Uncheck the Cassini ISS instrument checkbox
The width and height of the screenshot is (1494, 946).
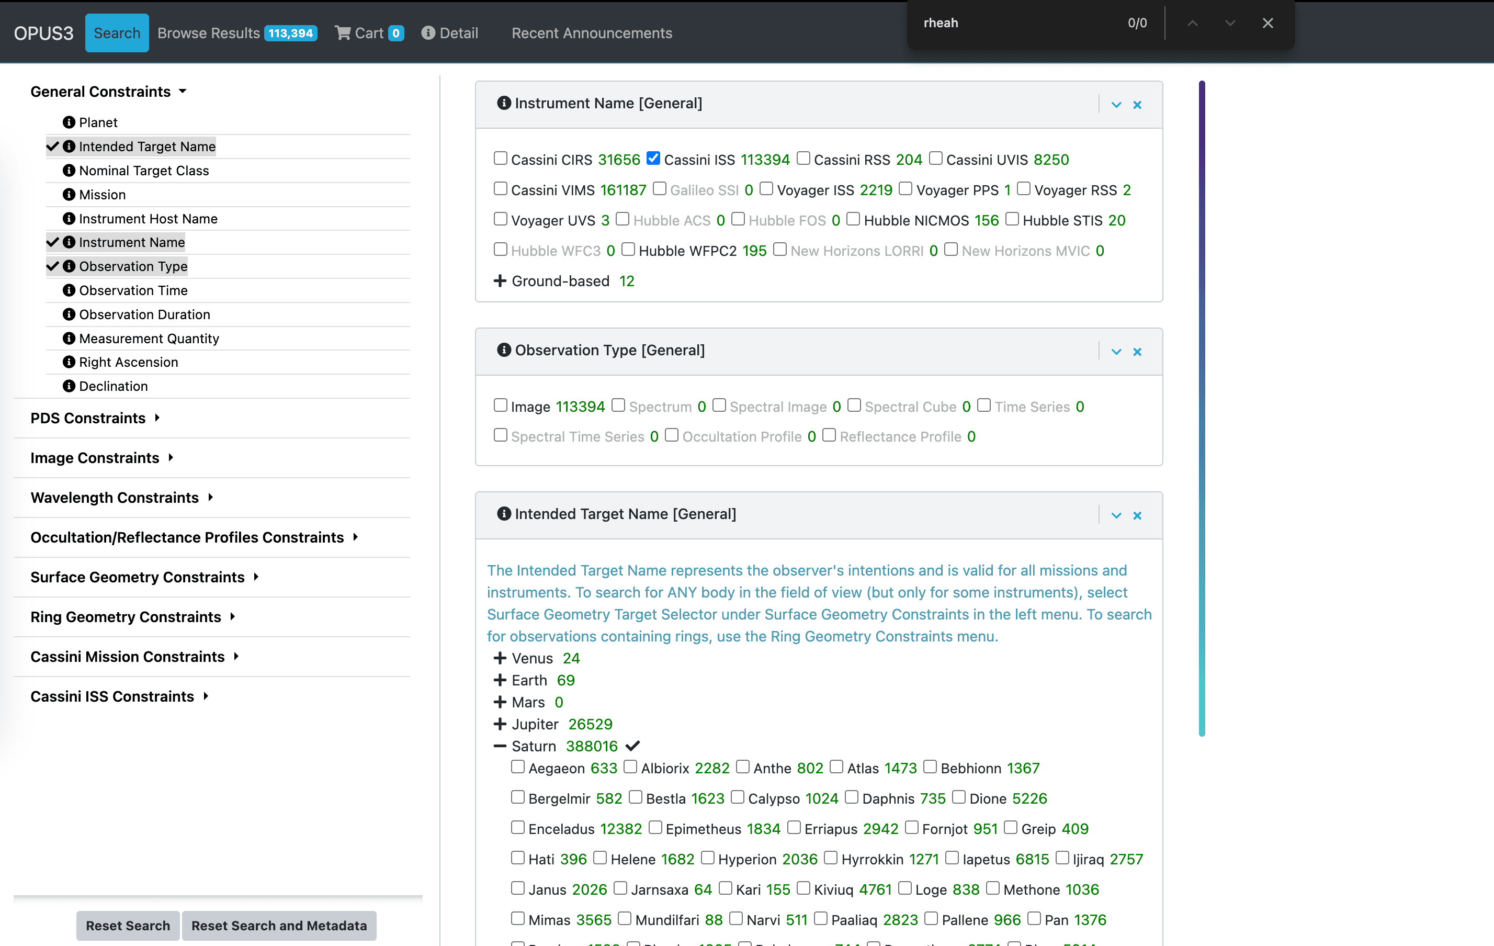(653, 159)
